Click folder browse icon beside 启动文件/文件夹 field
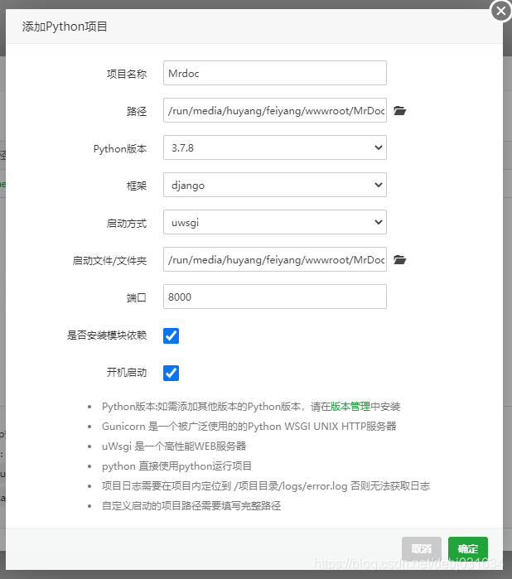The image size is (512, 579). (x=399, y=259)
